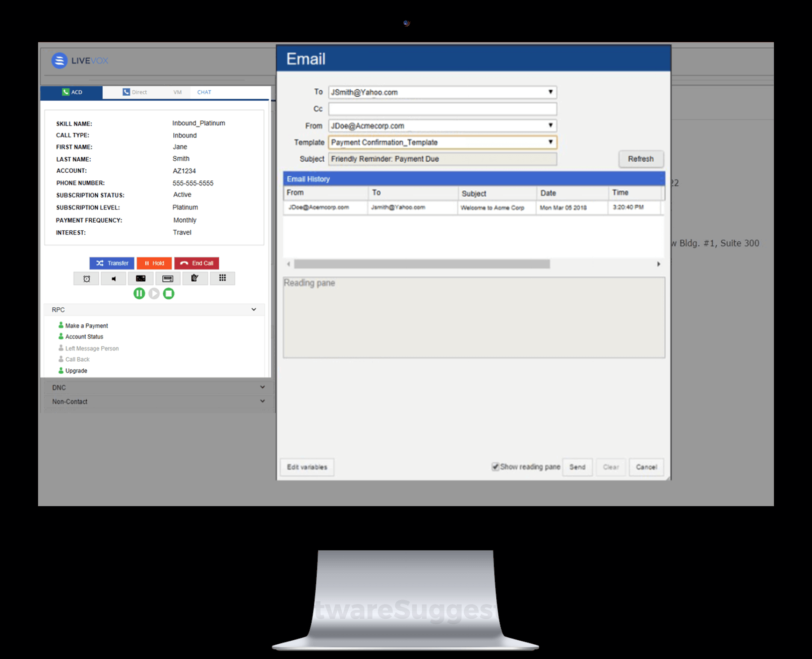Open the credit card payment icon
This screenshot has width=812, height=659.
tap(141, 278)
